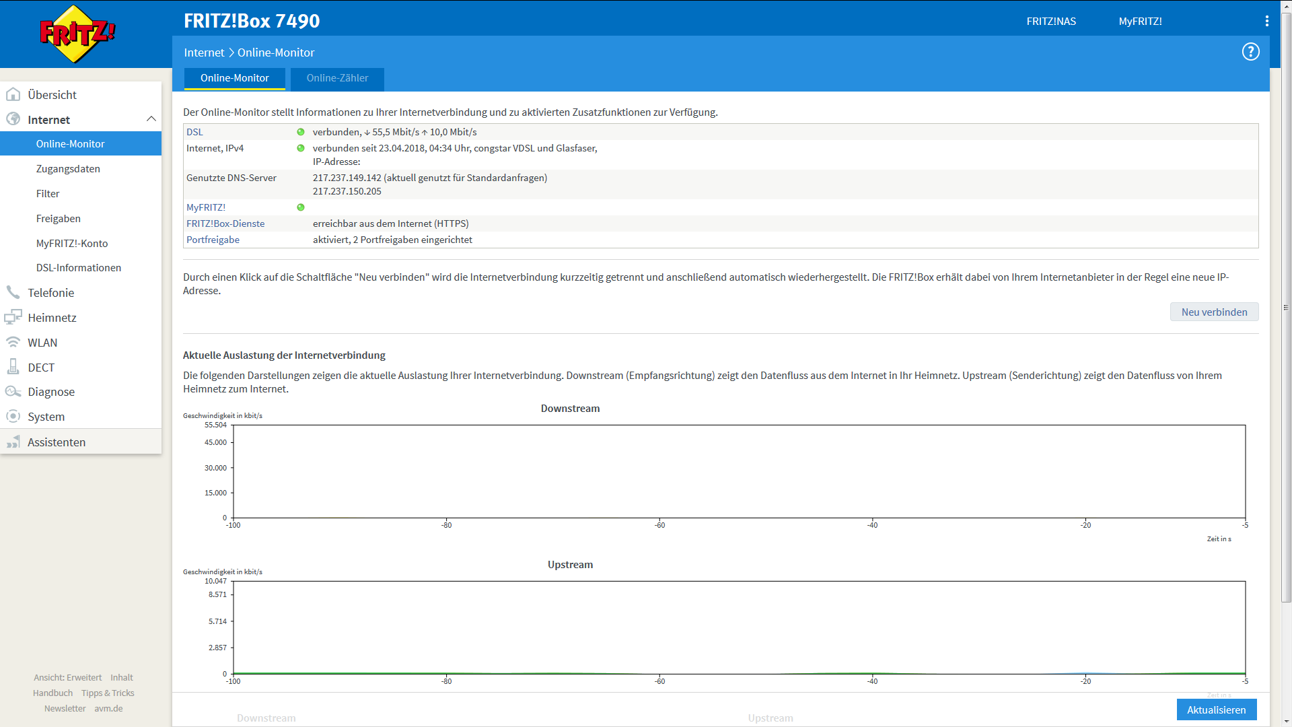The height and width of the screenshot is (727, 1292).
Task: Open DSL-Informationen in sidebar
Action: pyautogui.click(x=79, y=268)
